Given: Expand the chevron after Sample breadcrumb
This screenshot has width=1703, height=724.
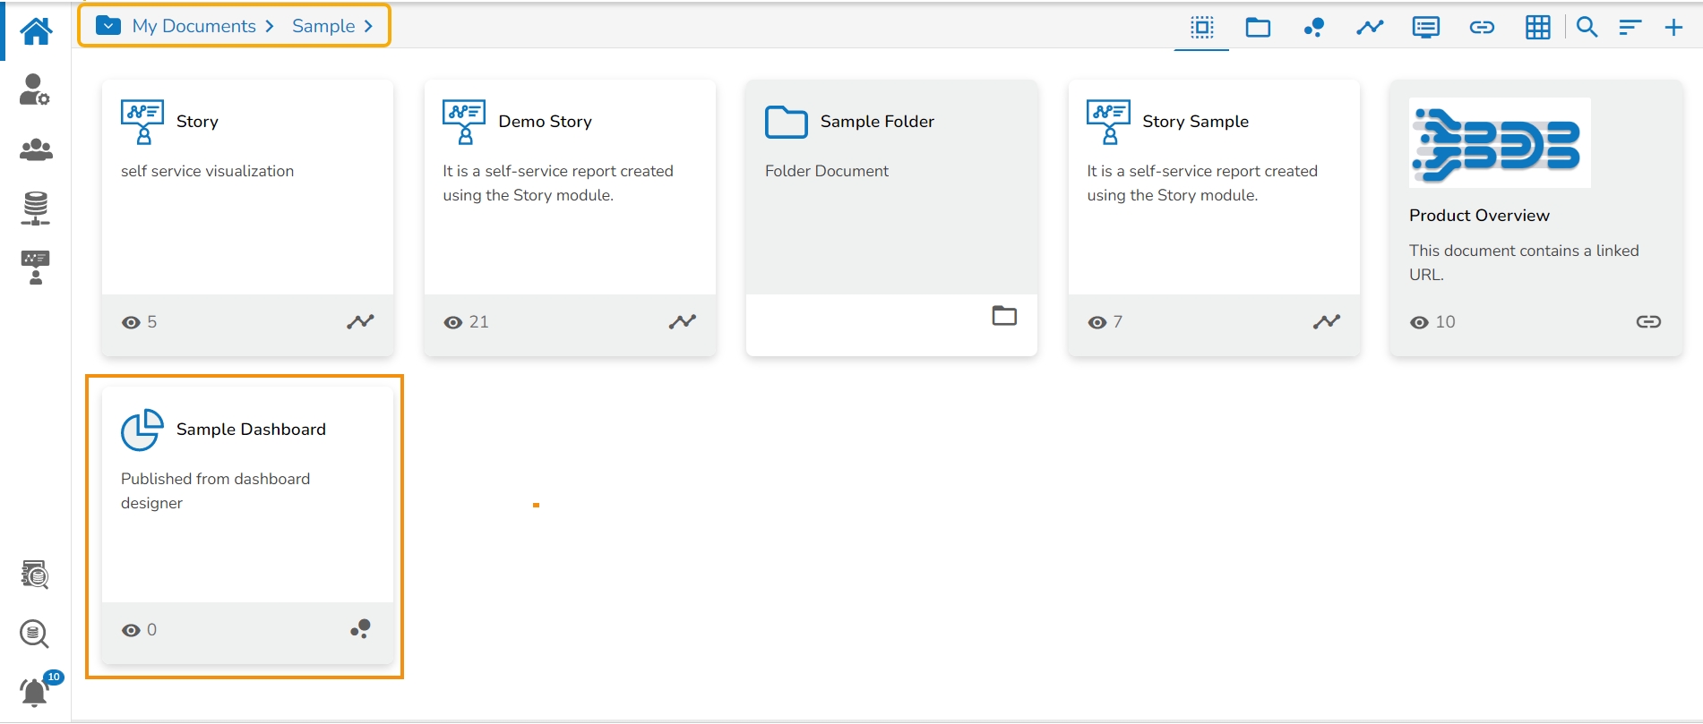Looking at the screenshot, I should point(368,26).
